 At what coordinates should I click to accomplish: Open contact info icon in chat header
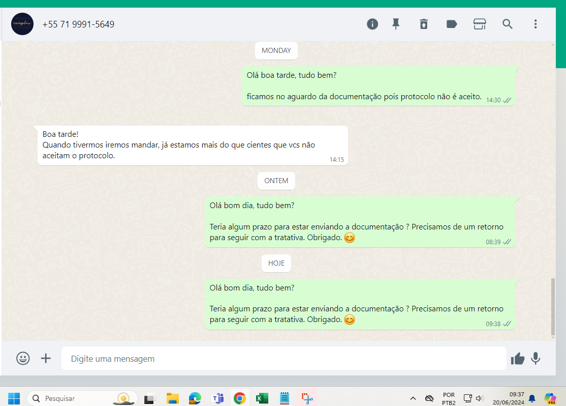(372, 24)
